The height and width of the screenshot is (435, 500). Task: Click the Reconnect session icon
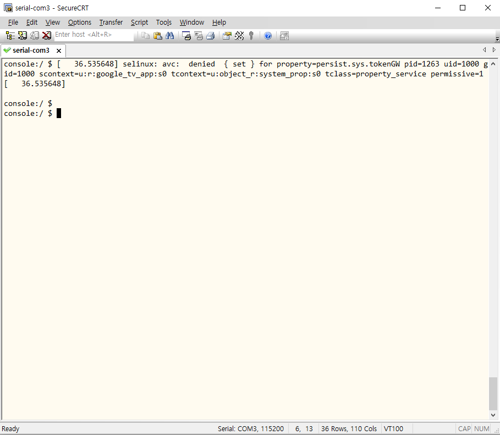click(35, 36)
